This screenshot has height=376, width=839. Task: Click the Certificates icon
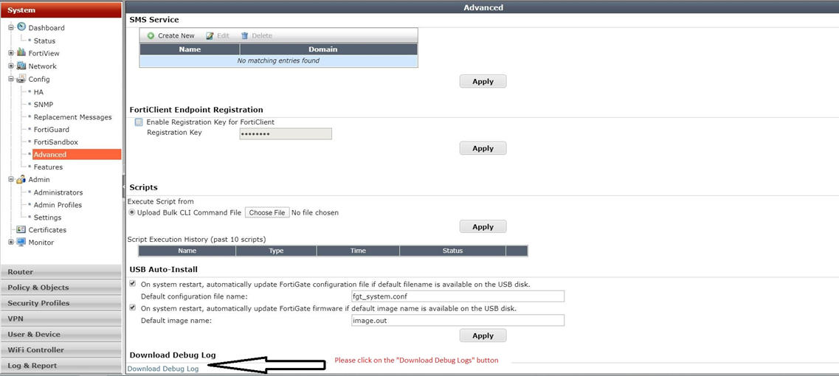(21, 230)
